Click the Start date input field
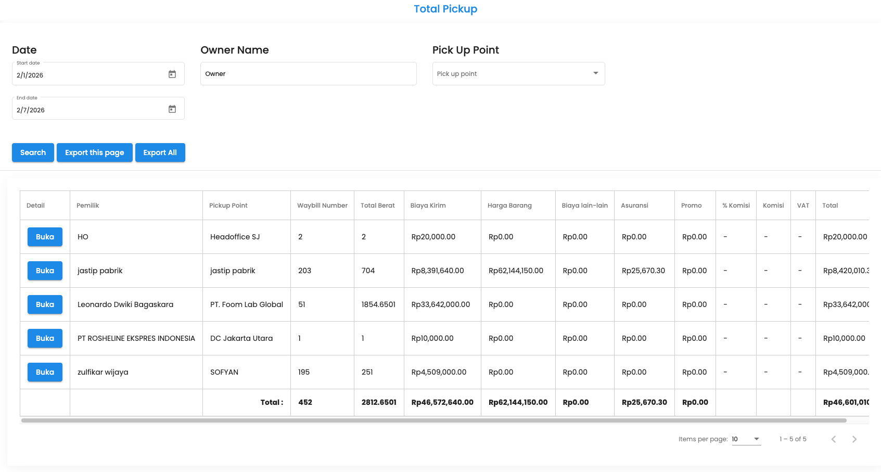The height and width of the screenshot is (472, 881). pyautogui.click(x=88, y=75)
